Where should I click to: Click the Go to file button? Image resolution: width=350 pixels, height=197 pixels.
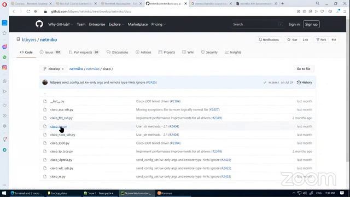pos(304,69)
